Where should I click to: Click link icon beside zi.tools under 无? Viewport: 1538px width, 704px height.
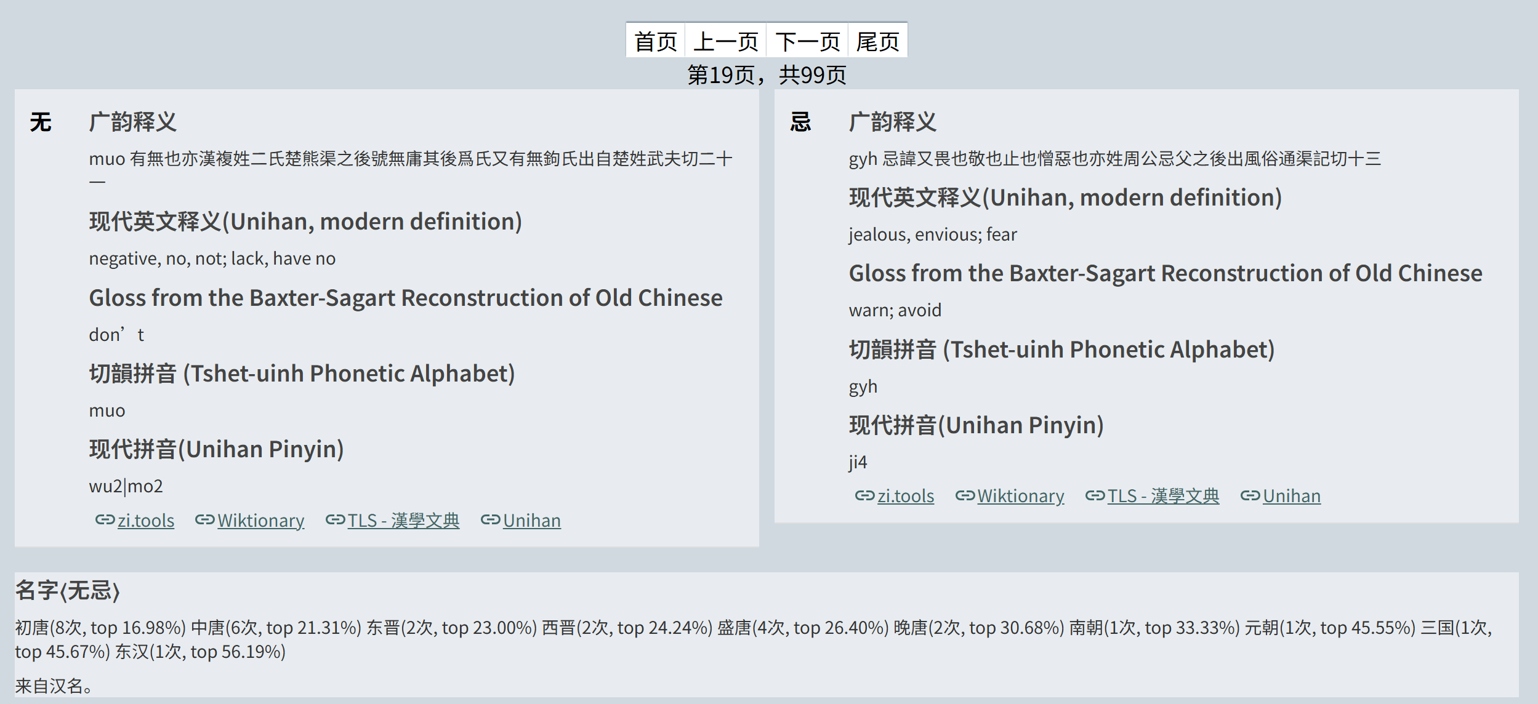[x=105, y=520]
